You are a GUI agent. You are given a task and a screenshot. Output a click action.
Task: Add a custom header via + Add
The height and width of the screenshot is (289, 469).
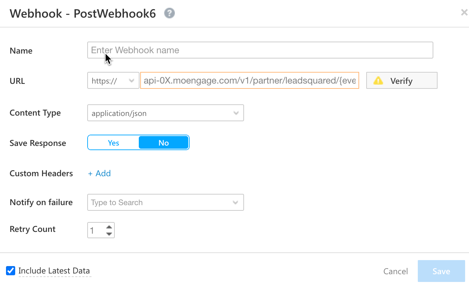coord(99,173)
